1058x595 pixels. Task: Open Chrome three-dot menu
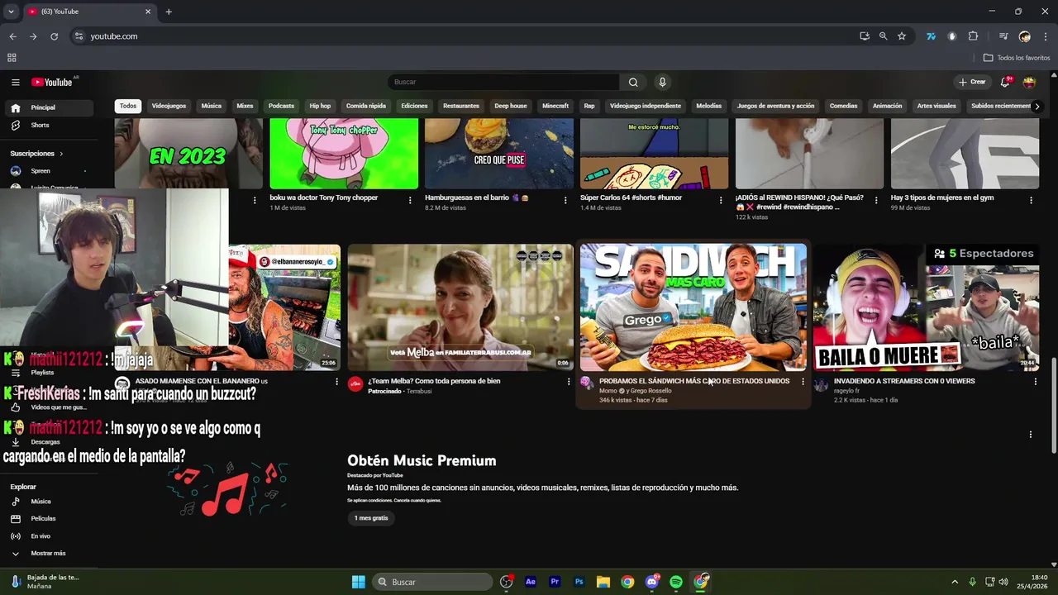[1046, 36]
